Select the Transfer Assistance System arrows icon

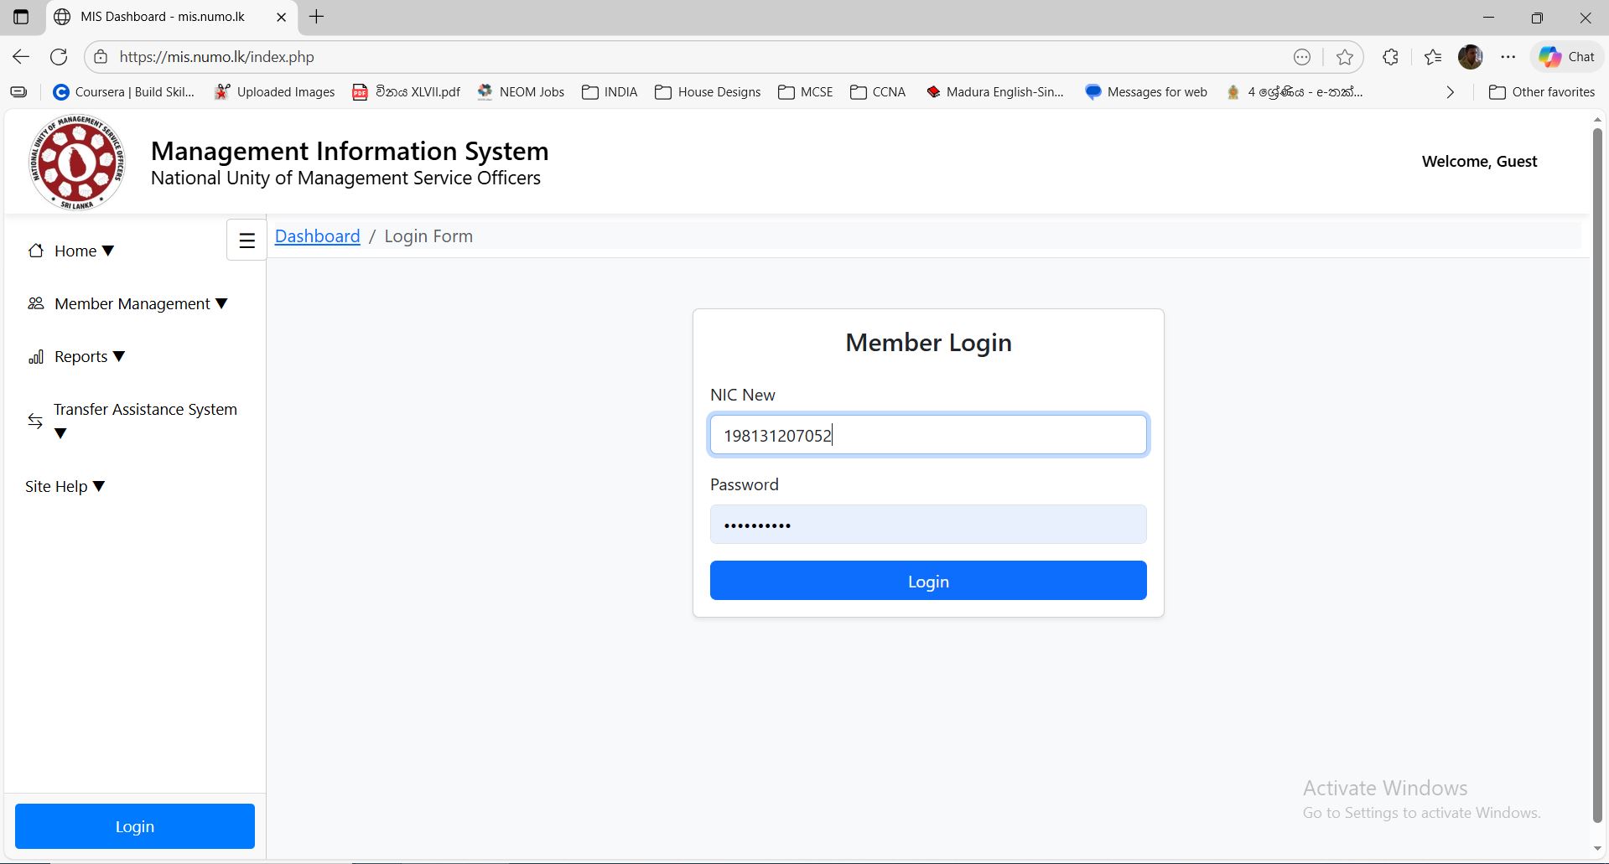[x=35, y=421]
